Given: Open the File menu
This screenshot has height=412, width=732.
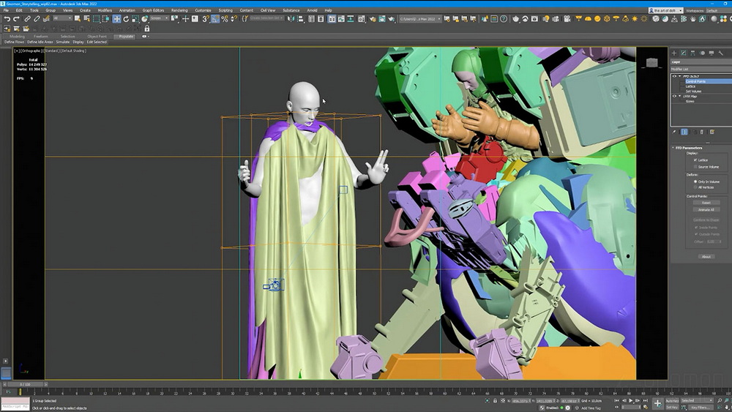Looking at the screenshot, I should (x=6, y=10).
